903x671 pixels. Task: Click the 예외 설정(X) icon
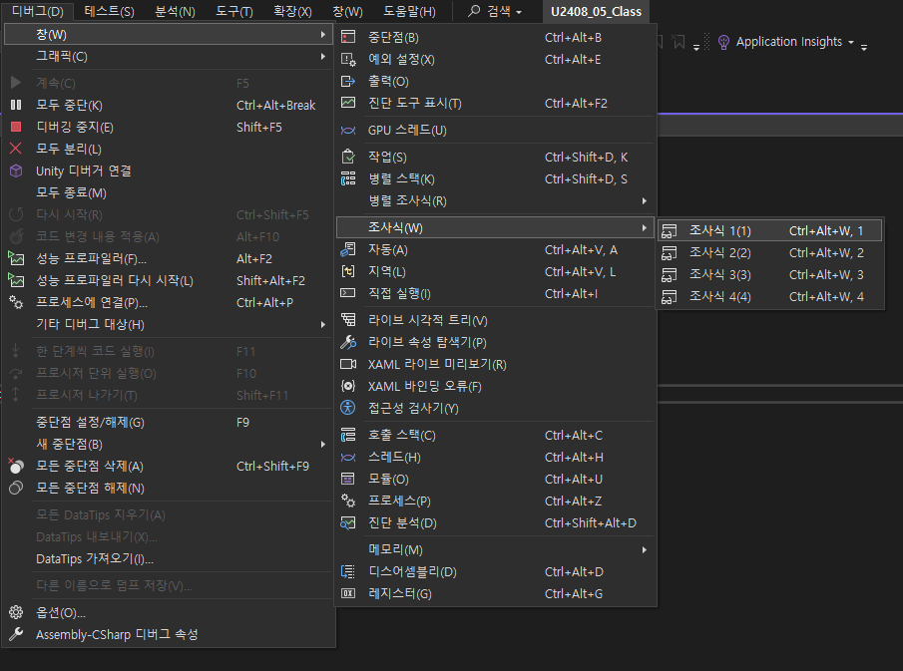(x=348, y=59)
